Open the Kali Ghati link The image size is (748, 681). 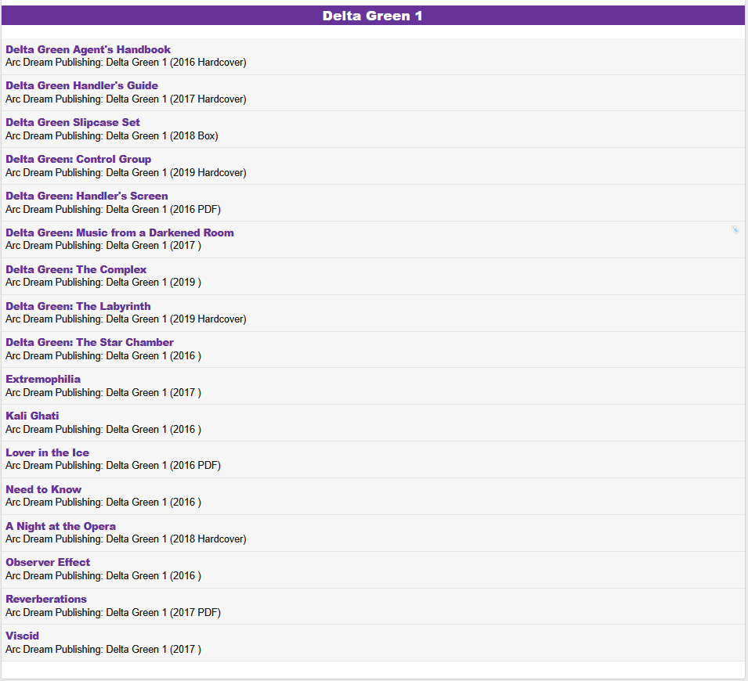32,416
